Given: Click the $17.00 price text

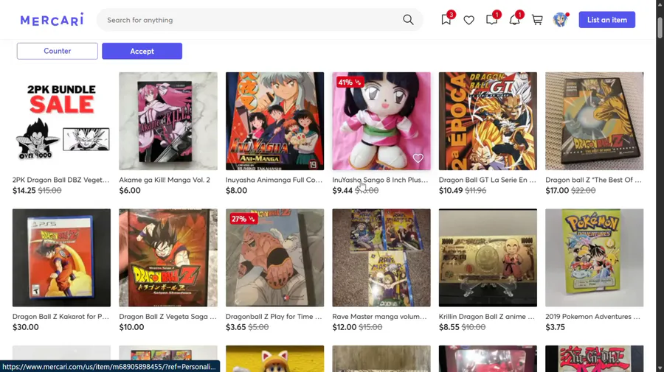Looking at the screenshot, I should click(x=557, y=190).
